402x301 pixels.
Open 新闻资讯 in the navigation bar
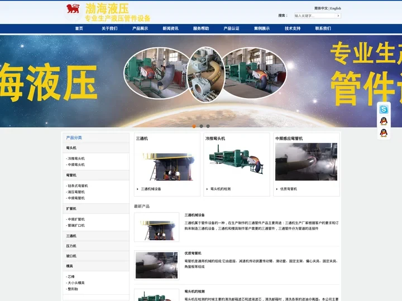pyautogui.click(x=170, y=28)
